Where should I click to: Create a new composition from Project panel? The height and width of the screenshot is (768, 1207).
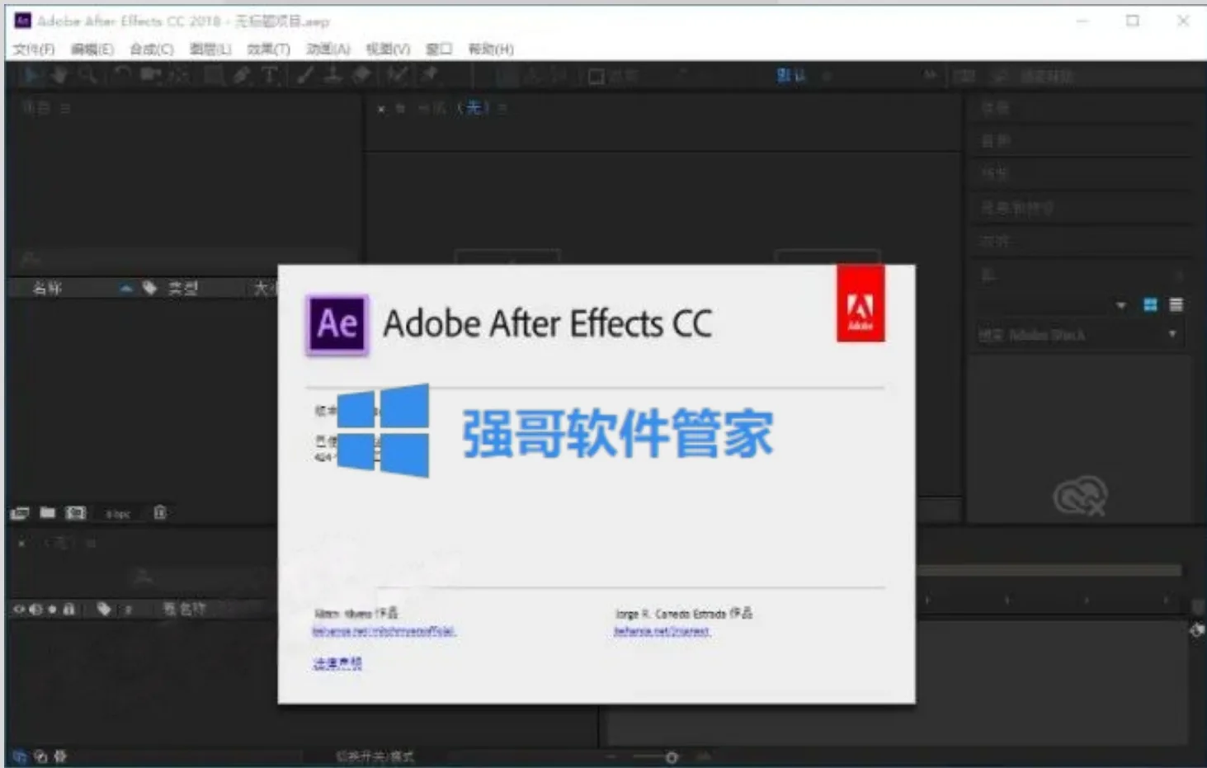pos(76,513)
